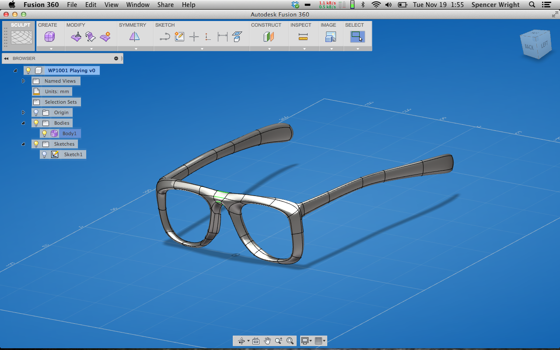Screen dimensions: 560x350
Task: Open the CONSTRUCT panel dropdown arrow
Action: tap(269, 49)
